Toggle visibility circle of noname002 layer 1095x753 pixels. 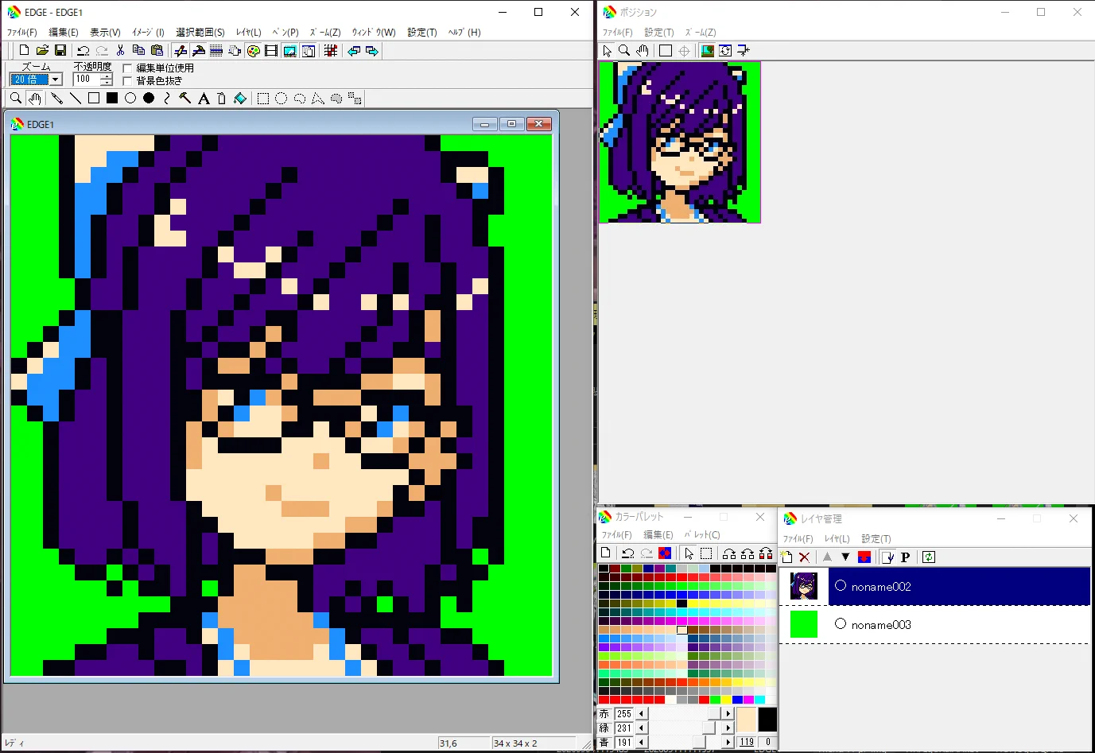tap(841, 586)
